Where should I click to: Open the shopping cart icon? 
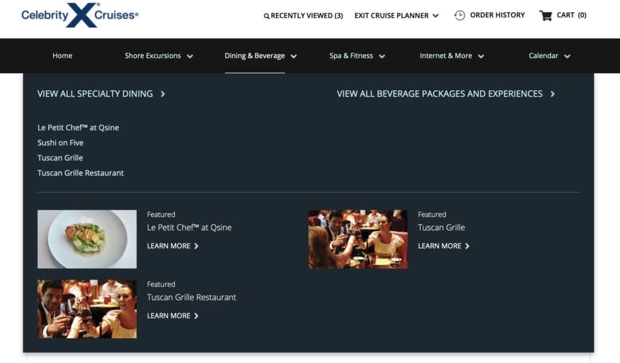[x=546, y=15]
